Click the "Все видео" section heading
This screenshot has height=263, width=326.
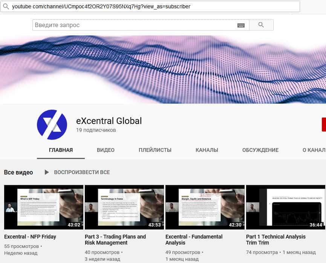(18, 172)
